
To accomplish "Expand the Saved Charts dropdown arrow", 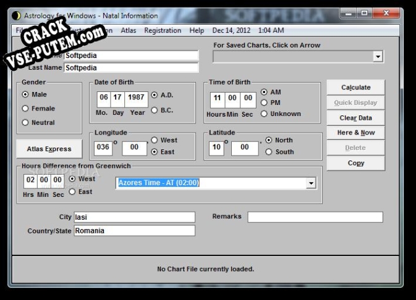I will (378, 56).
